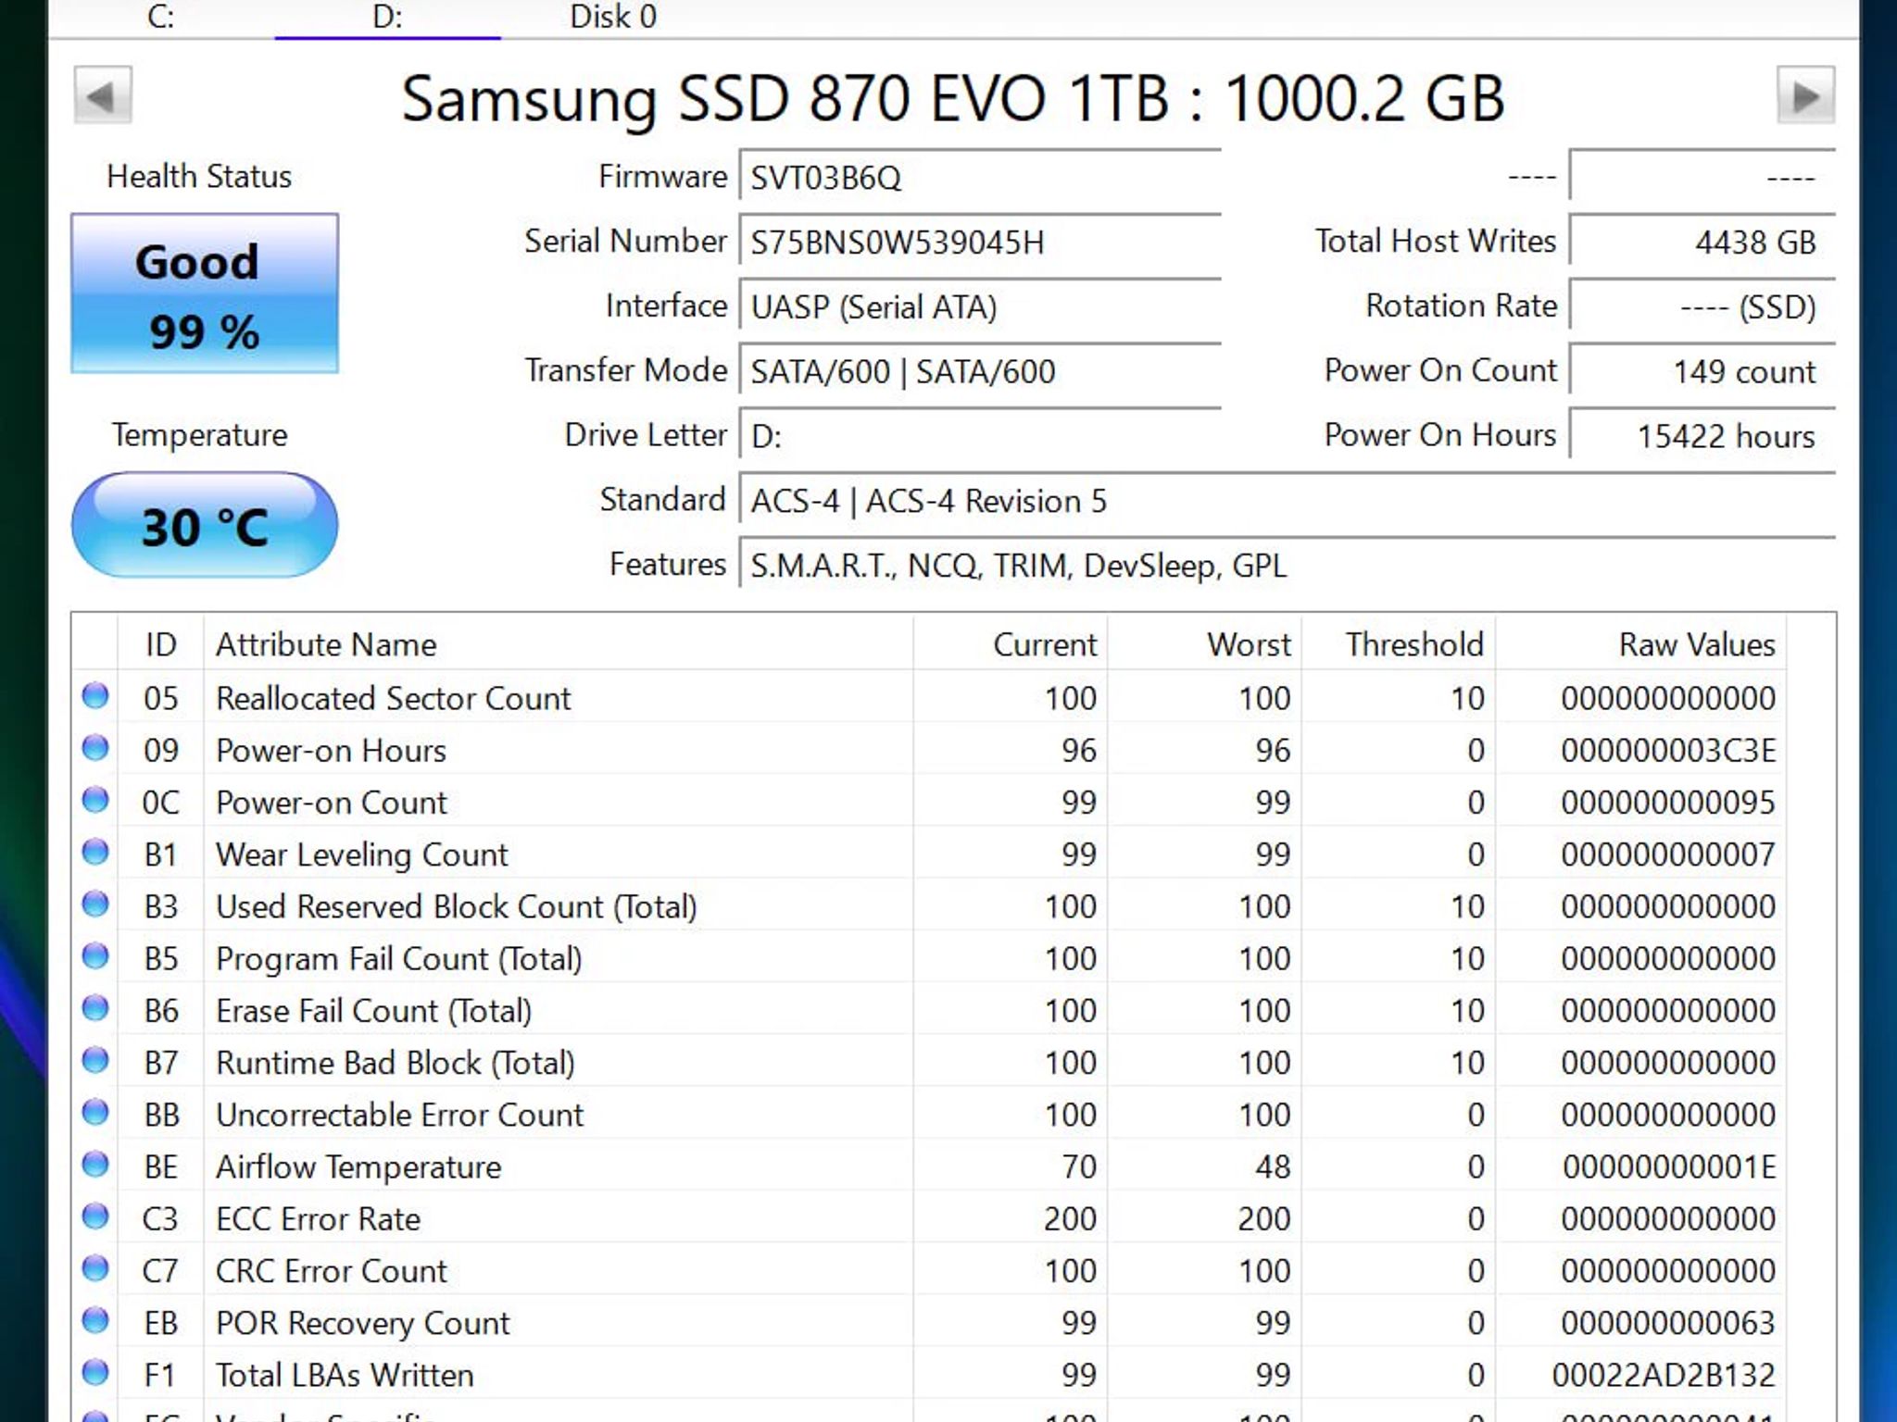Click the 30 °C temperature button
Screen dimensions: 1897x1422
coord(205,525)
